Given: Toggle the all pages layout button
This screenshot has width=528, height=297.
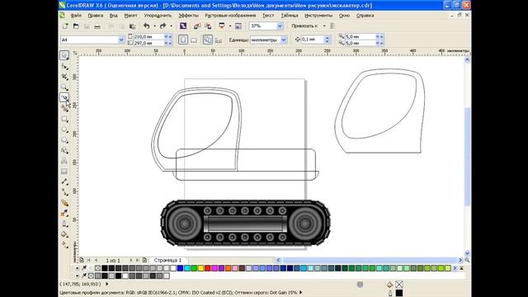Looking at the screenshot, I should 207,40.
